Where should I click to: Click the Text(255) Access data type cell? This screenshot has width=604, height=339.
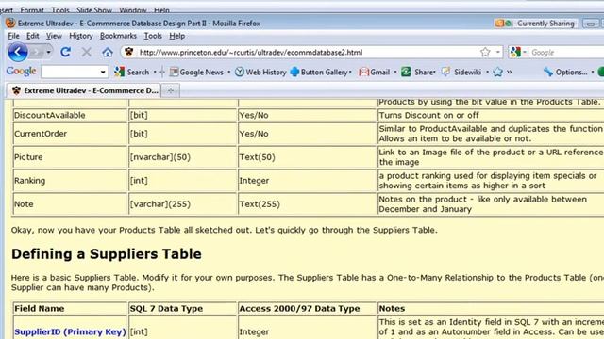tap(307, 203)
